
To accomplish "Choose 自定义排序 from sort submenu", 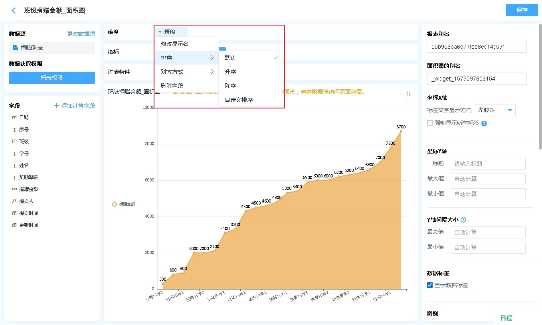I will (239, 100).
